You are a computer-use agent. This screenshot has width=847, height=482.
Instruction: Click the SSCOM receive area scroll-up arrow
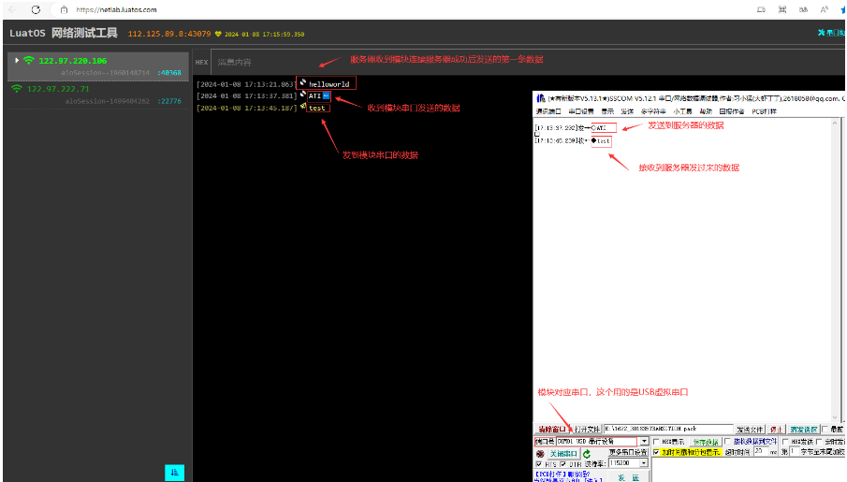click(835, 124)
